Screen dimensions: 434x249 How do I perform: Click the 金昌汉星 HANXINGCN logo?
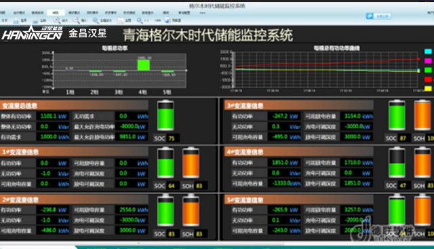click(x=54, y=33)
